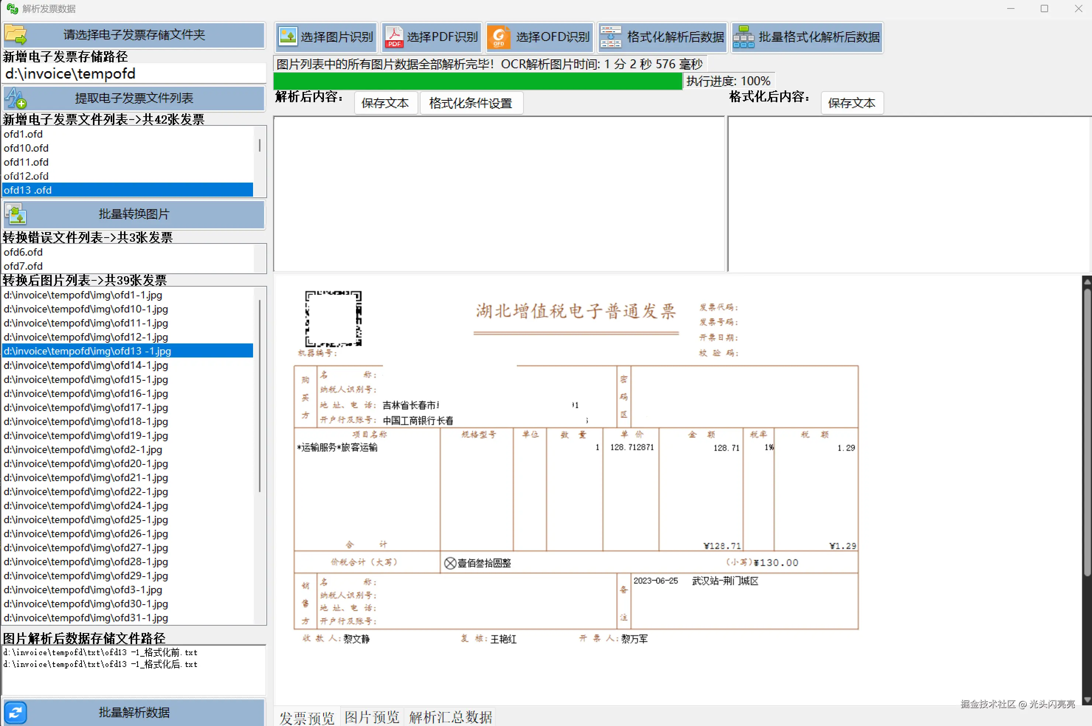Switch to the 图片预览 tab
Image resolution: width=1092 pixels, height=726 pixels.
(x=372, y=717)
